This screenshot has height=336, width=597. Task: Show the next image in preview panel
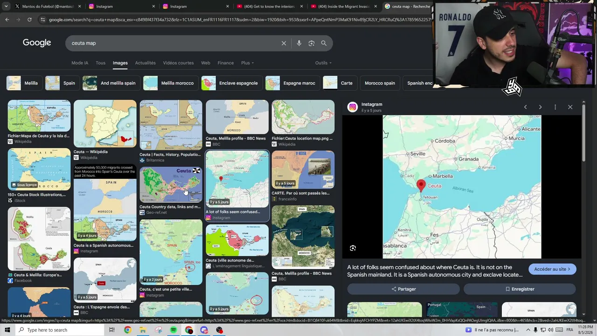point(540,107)
